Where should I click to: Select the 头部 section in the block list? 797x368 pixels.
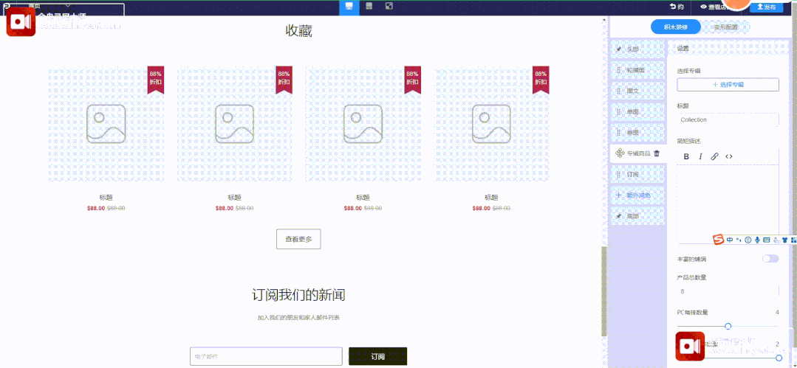click(x=638, y=49)
